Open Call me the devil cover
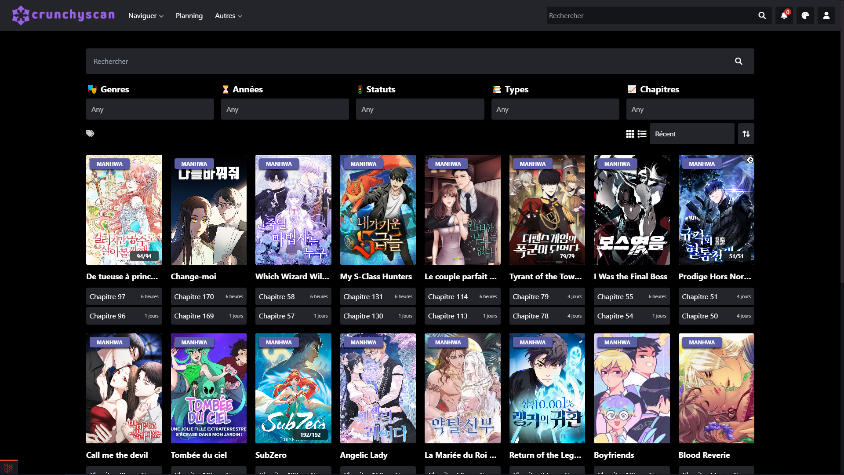Viewport: 844px width, 475px height. 124,388
